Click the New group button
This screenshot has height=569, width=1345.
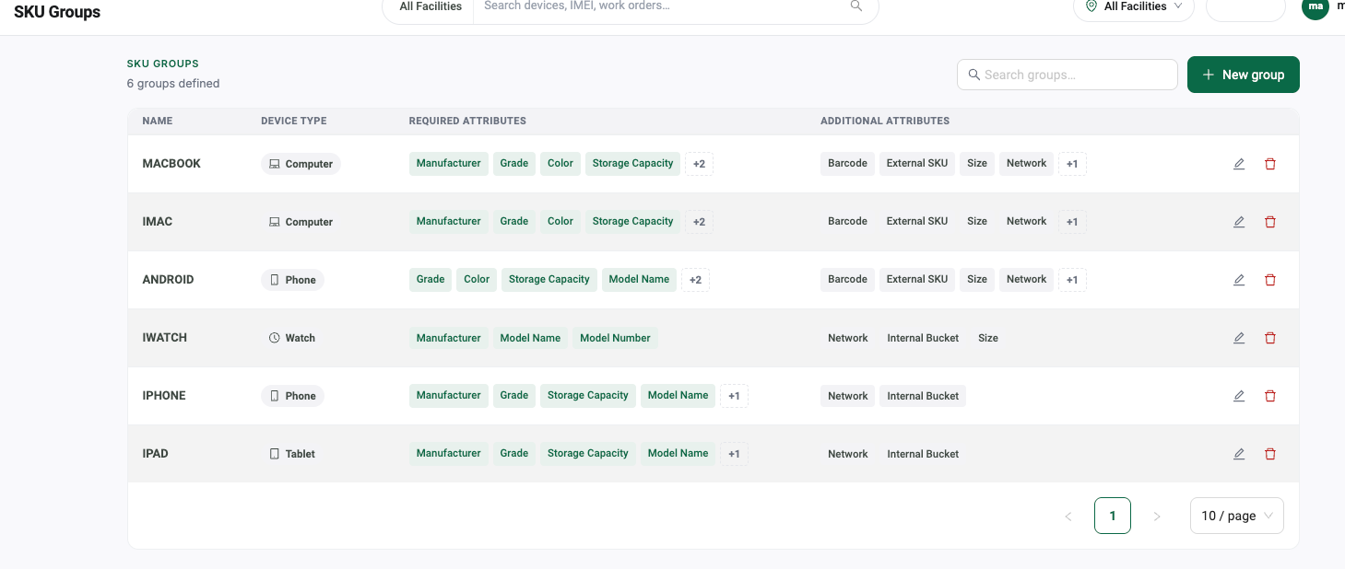pyautogui.click(x=1243, y=75)
